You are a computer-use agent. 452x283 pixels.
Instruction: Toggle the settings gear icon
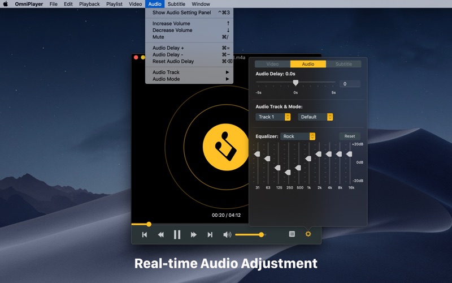click(308, 234)
